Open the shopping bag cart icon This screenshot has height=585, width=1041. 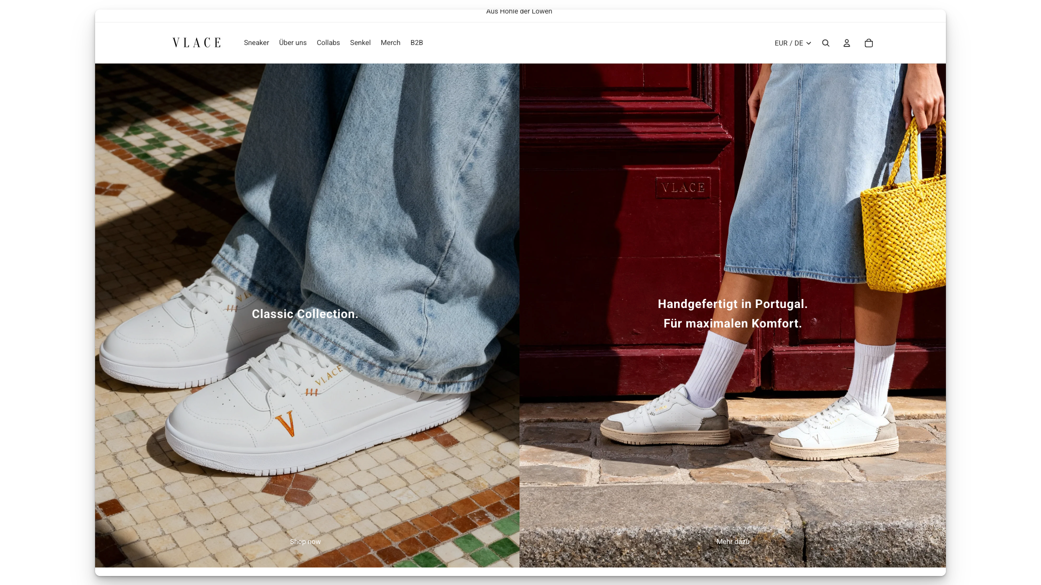[x=869, y=43]
